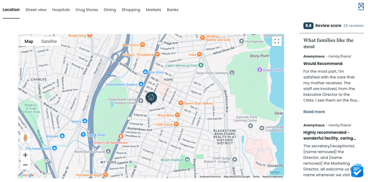The width and height of the screenshot is (368, 182).
Task: Select the Homegrown place marker
Action: (x=242, y=41)
